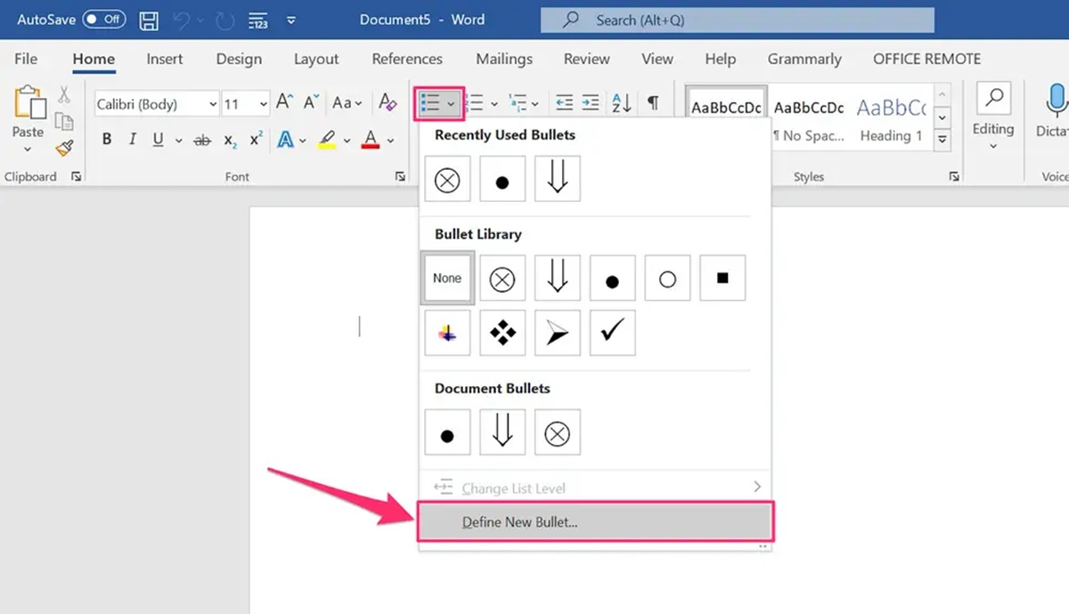Click the Sort A-Z icon
This screenshot has height=614, width=1069.
pos(622,103)
